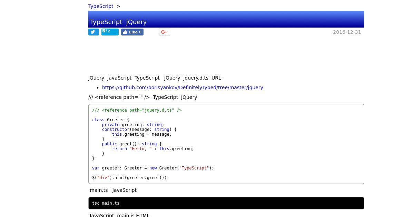Click the constructor(message: string) line
Image resolution: width=414 pixels, height=217 pixels.
139,130
